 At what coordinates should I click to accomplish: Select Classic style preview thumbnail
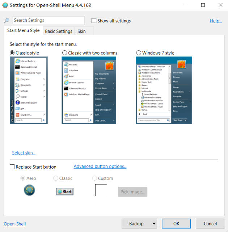pos(28,90)
